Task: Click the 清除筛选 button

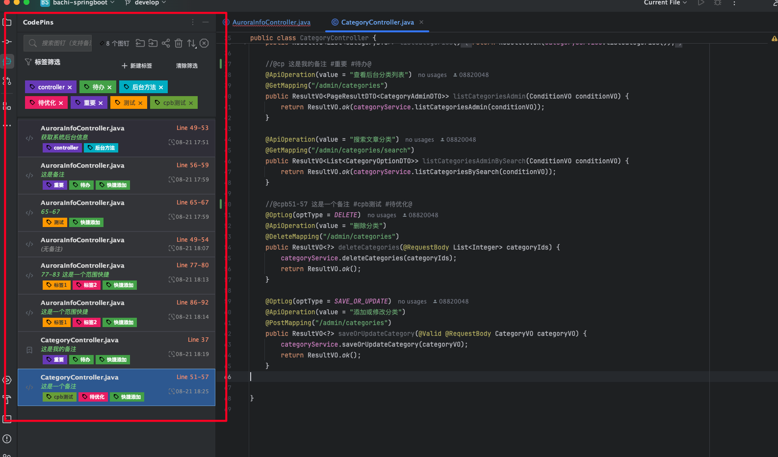Action: click(x=187, y=66)
